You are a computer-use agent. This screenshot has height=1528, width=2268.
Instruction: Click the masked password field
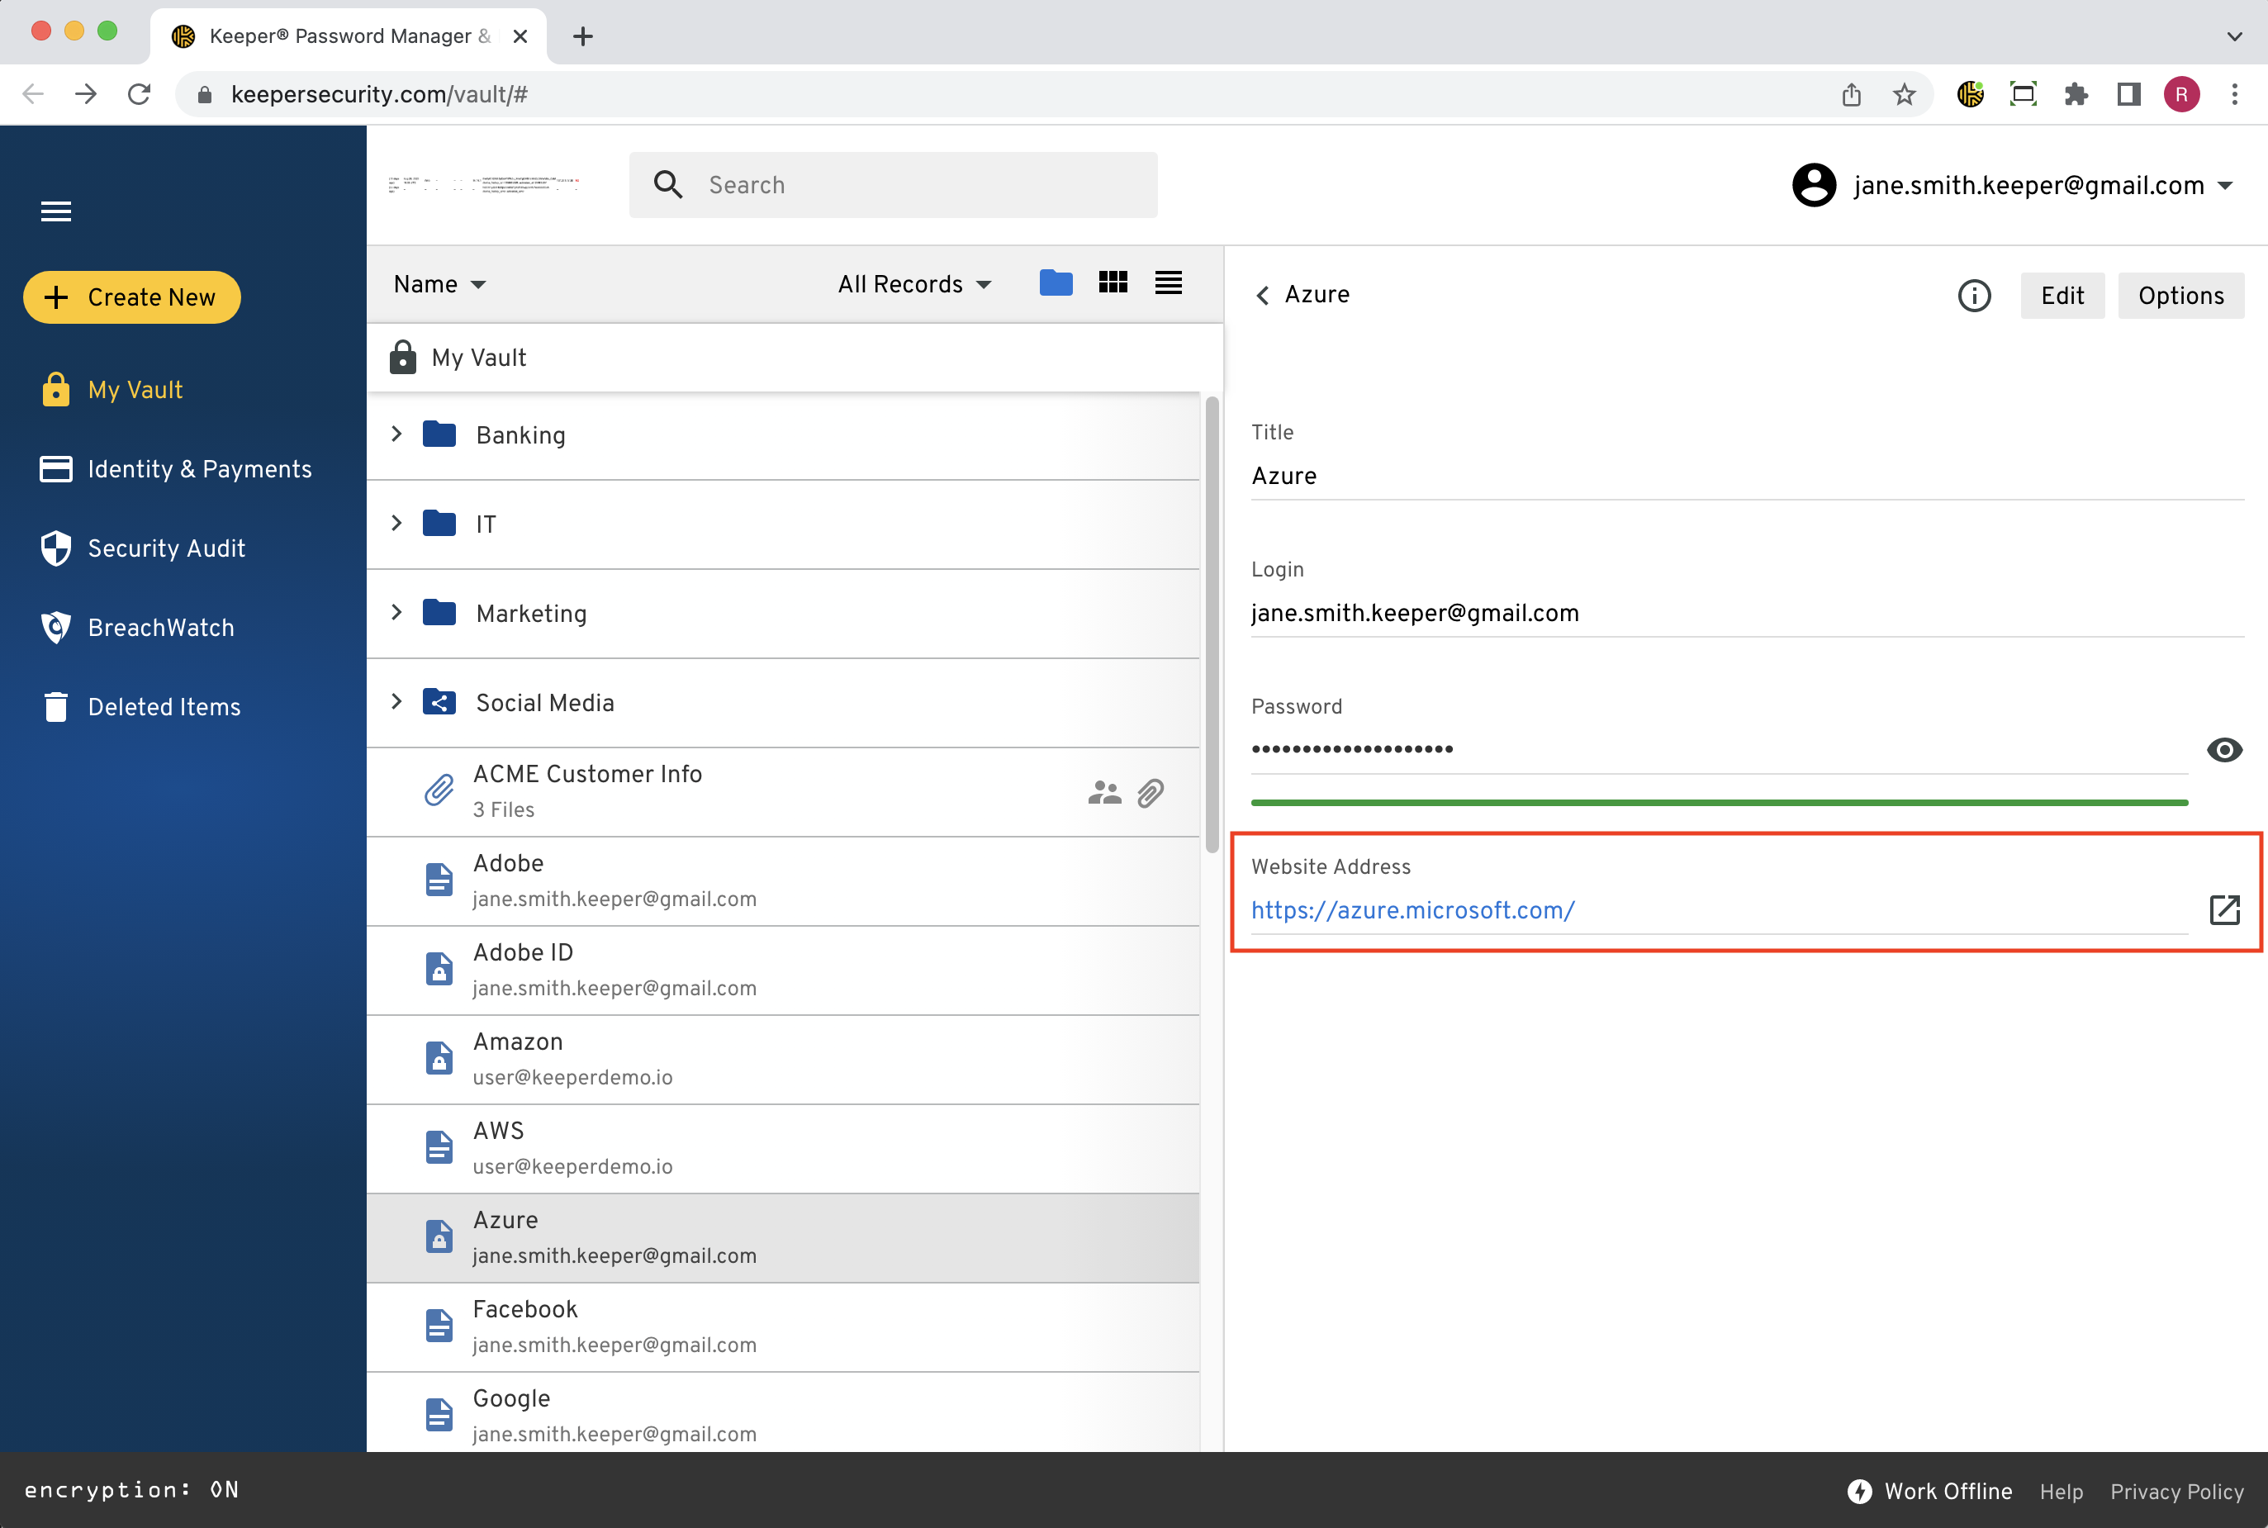point(1719,749)
